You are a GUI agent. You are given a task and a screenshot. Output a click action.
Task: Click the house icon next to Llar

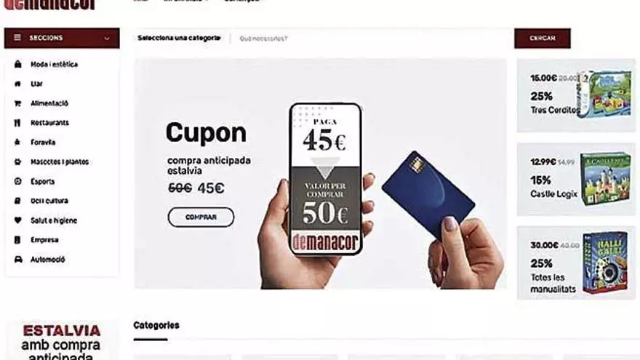pyautogui.click(x=17, y=84)
